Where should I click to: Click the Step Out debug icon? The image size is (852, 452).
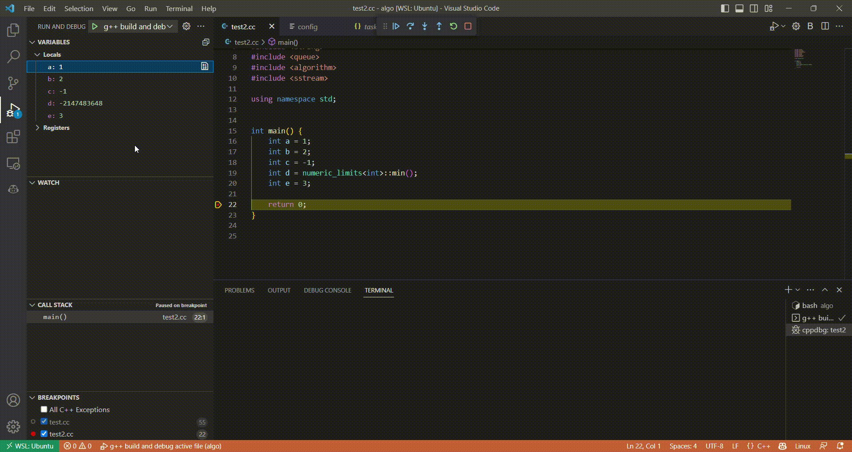(x=439, y=27)
